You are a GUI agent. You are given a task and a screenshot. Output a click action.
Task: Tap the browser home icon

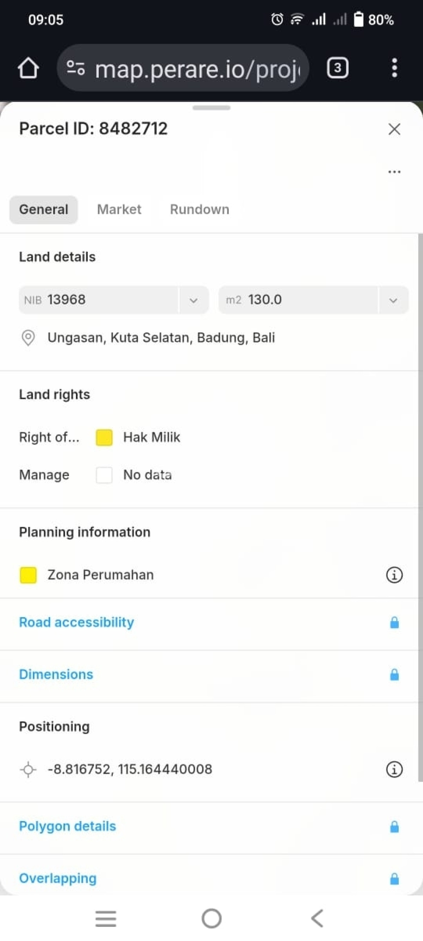(x=28, y=68)
